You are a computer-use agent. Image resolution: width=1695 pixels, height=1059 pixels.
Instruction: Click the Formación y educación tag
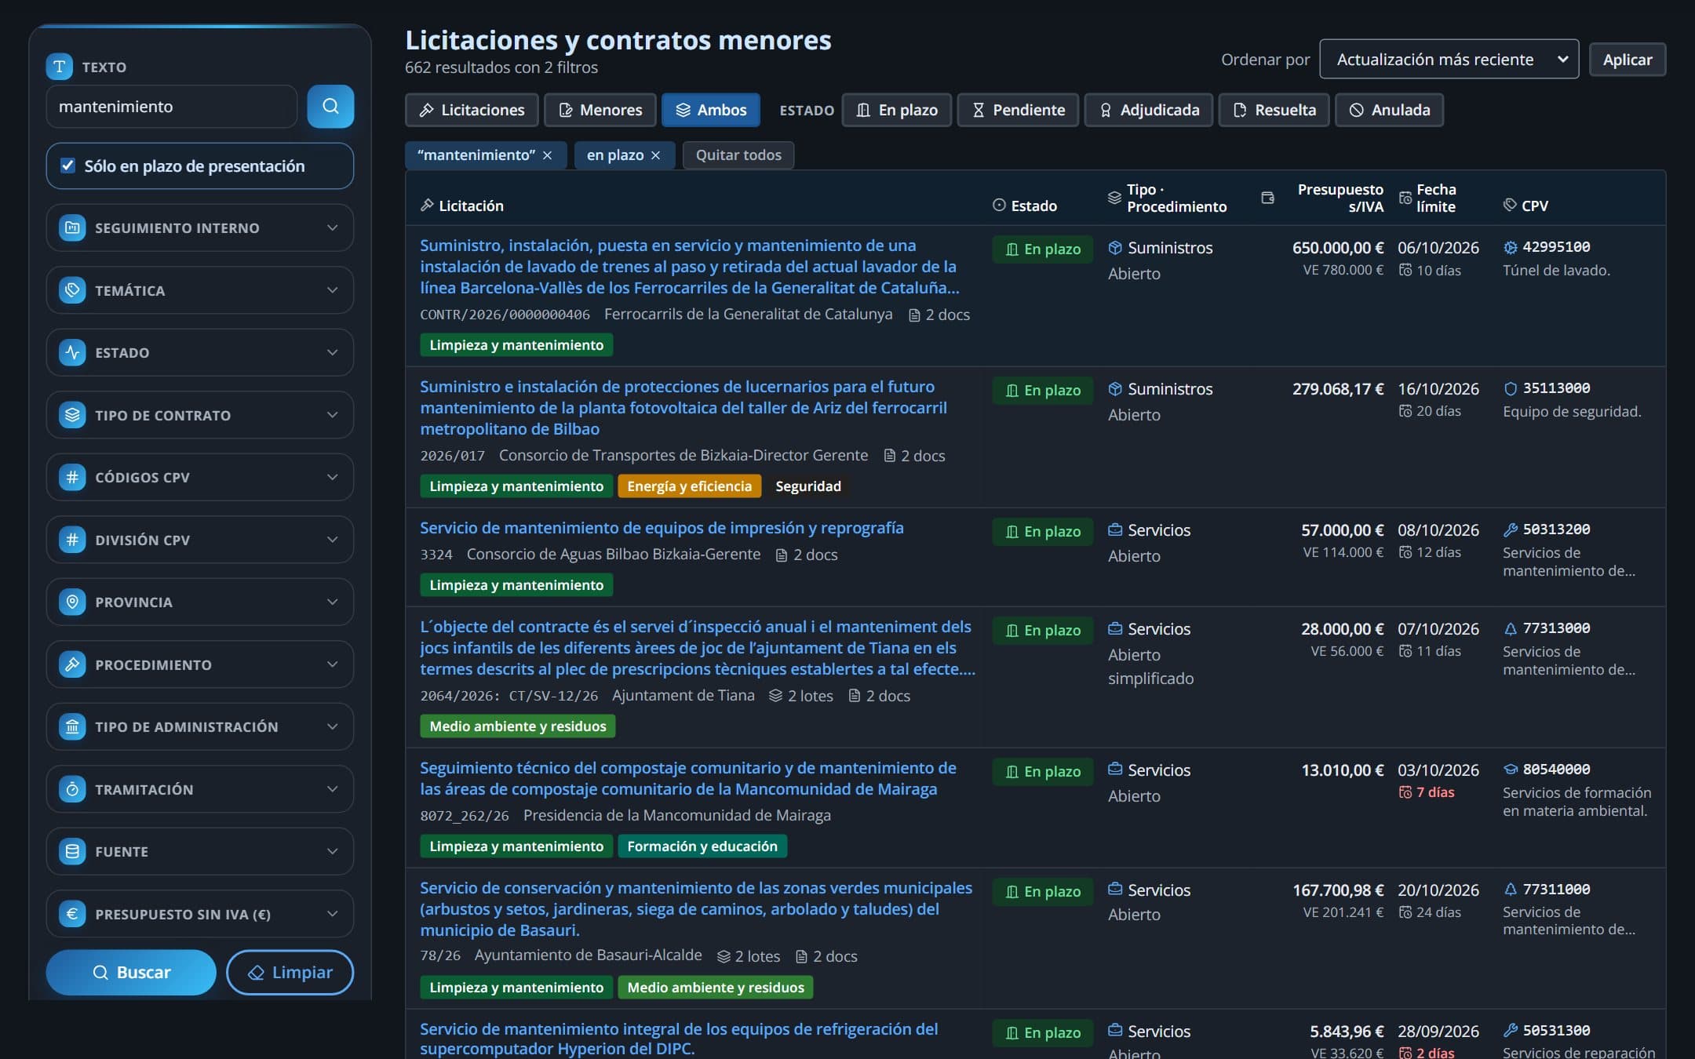coord(702,846)
